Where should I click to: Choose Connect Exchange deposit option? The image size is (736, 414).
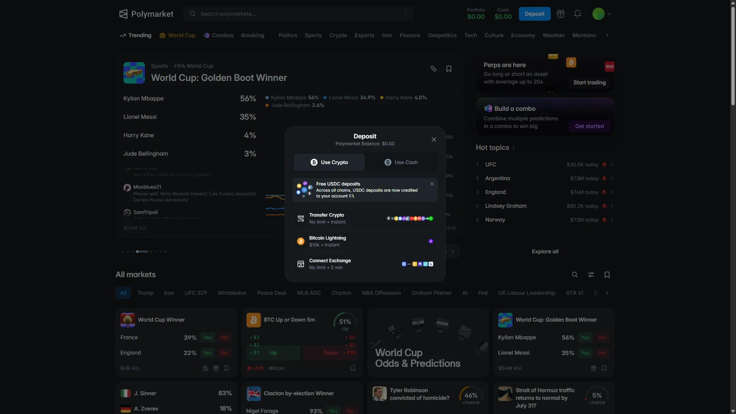pos(365,264)
